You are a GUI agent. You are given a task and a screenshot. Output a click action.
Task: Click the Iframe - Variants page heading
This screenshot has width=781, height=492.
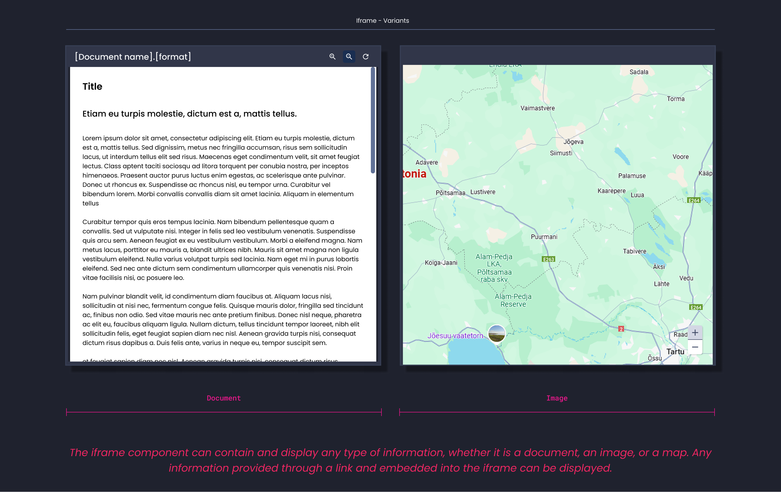tap(382, 20)
